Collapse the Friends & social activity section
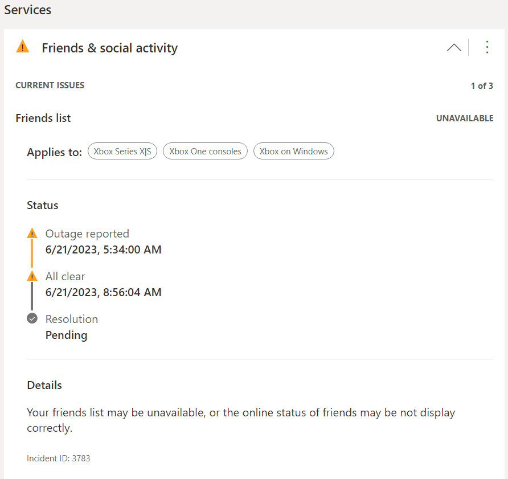The width and height of the screenshot is (508, 479). click(x=454, y=48)
